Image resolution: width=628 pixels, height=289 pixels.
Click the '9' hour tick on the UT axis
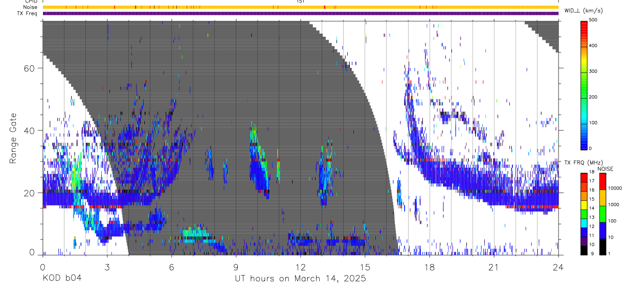tap(236, 267)
